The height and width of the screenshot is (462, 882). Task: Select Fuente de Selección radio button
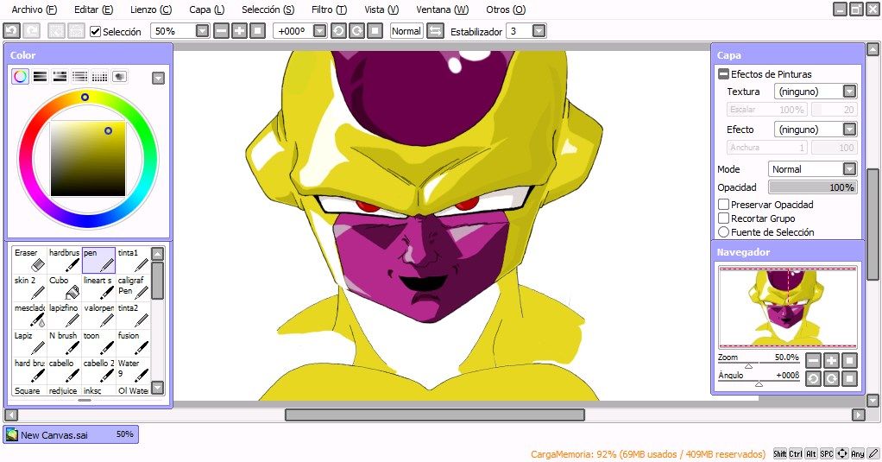(724, 231)
